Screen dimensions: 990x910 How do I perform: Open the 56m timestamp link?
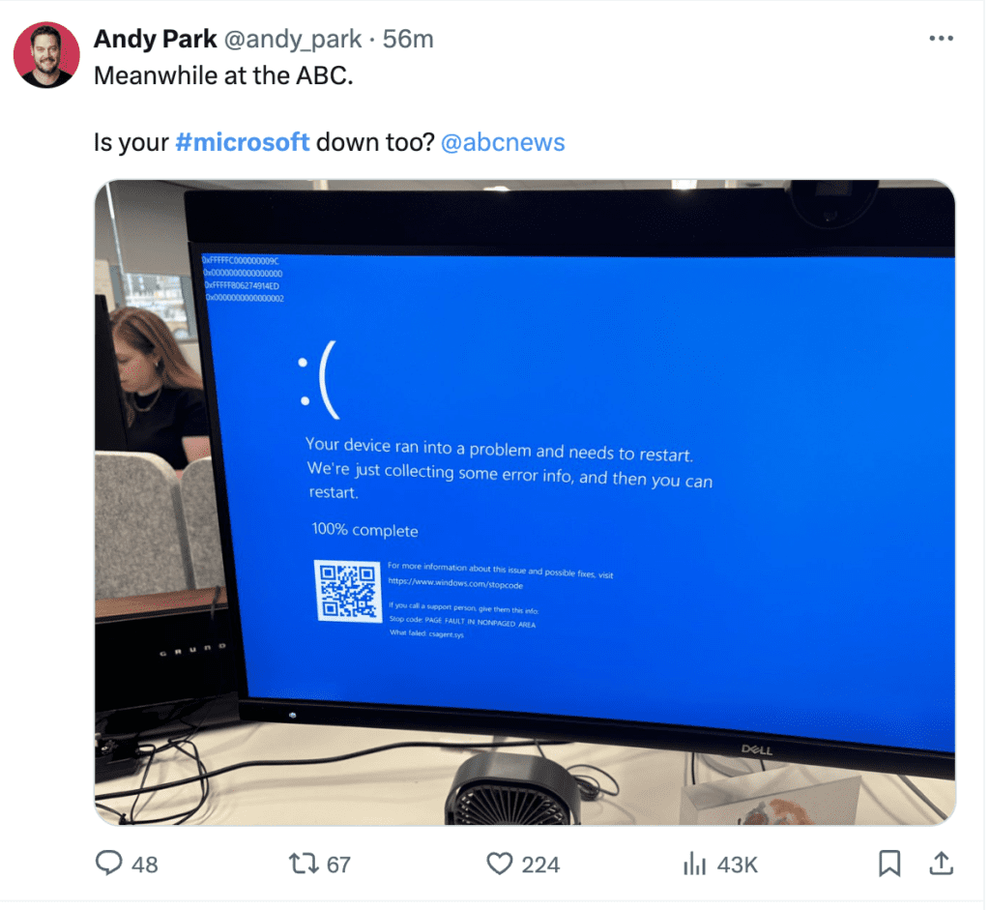[408, 39]
